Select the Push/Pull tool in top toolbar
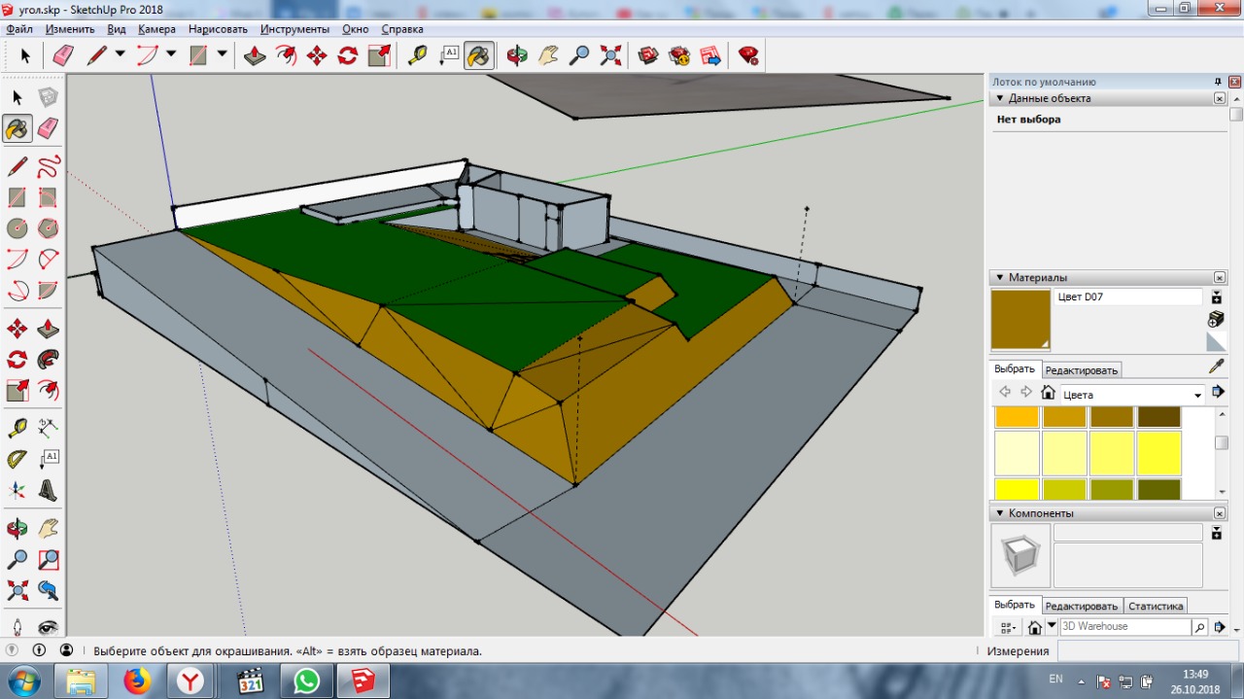This screenshot has height=699, width=1244. click(x=255, y=55)
